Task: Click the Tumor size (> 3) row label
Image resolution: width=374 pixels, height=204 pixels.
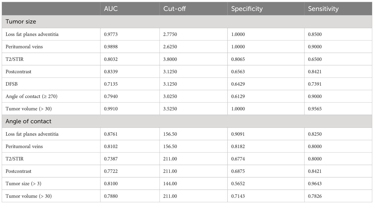Action: coord(23,184)
